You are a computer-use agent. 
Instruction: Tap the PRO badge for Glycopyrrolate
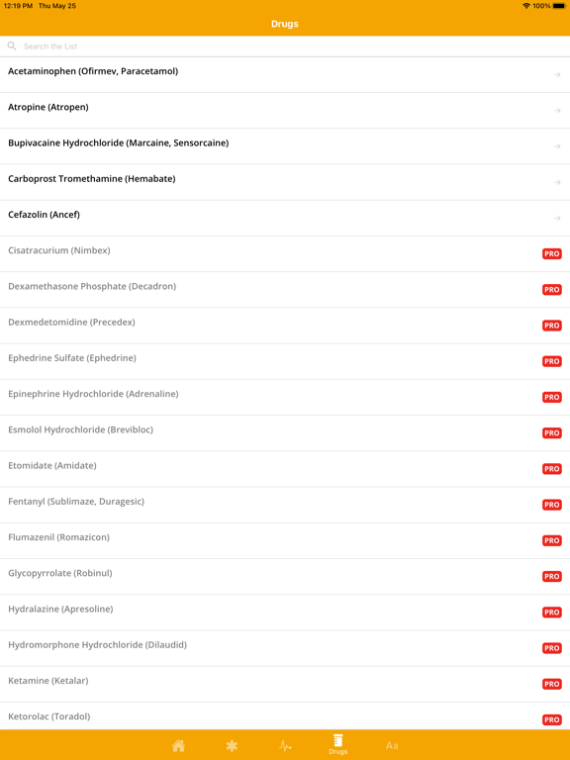coord(551,577)
